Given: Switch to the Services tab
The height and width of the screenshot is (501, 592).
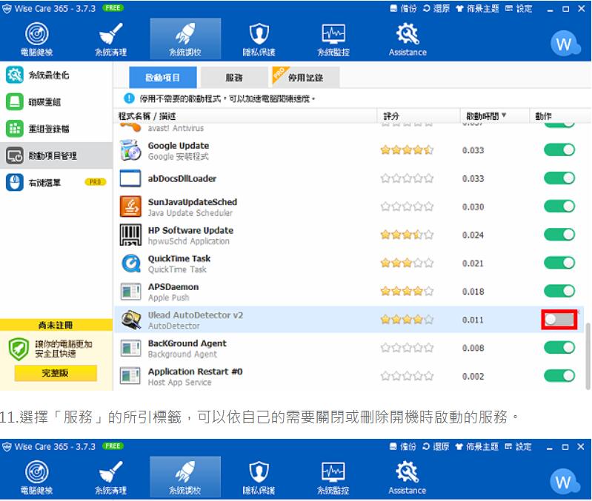Looking at the screenshot, I should click(234, 78).
